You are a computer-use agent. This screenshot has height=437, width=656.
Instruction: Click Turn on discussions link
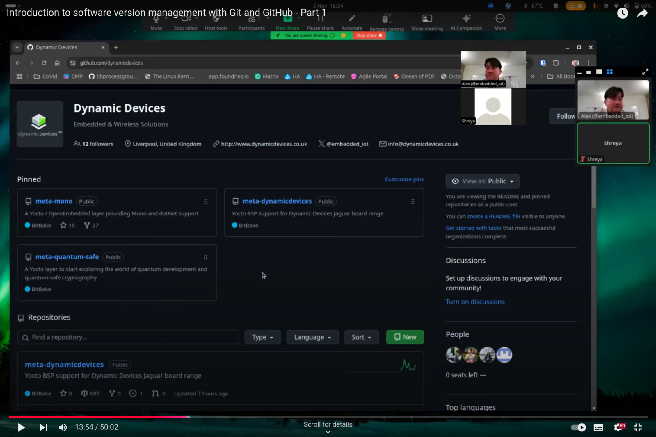pos(475,302)
